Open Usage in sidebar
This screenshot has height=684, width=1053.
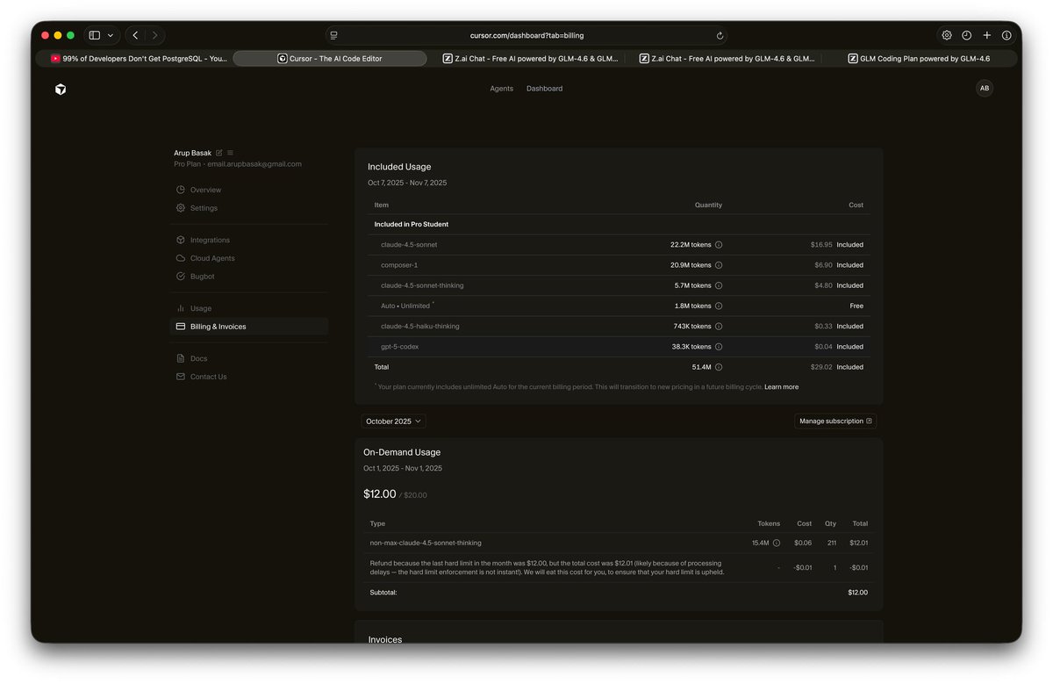(249, 308)
